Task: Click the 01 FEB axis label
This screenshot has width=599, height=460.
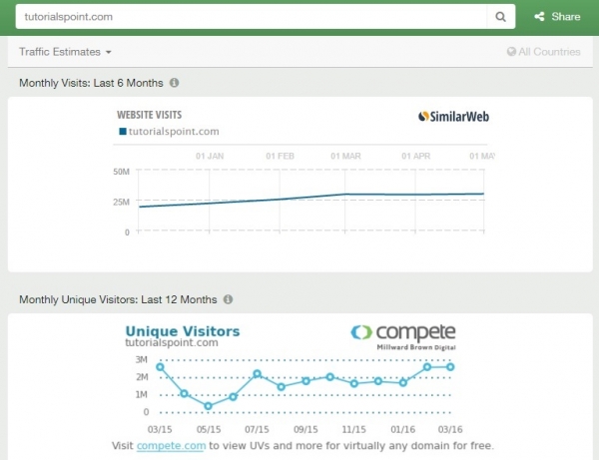Action: 280,156
